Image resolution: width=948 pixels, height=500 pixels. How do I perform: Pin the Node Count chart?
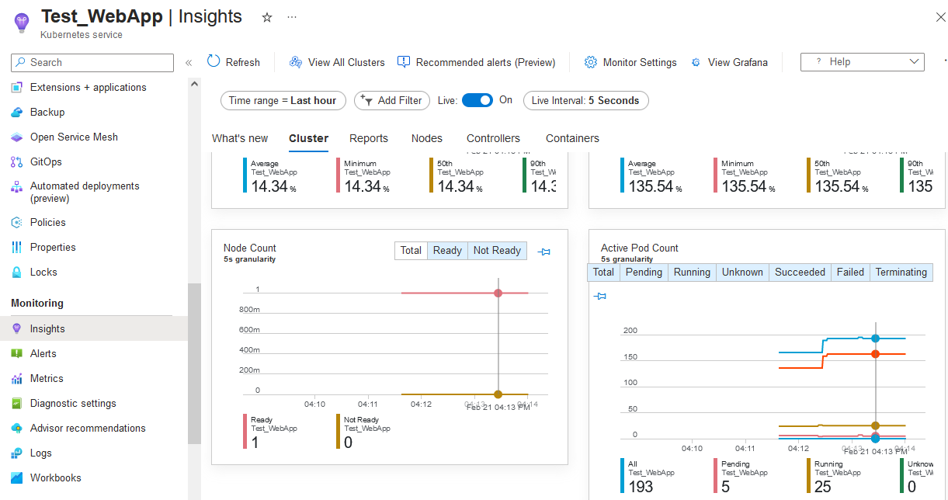543,252
